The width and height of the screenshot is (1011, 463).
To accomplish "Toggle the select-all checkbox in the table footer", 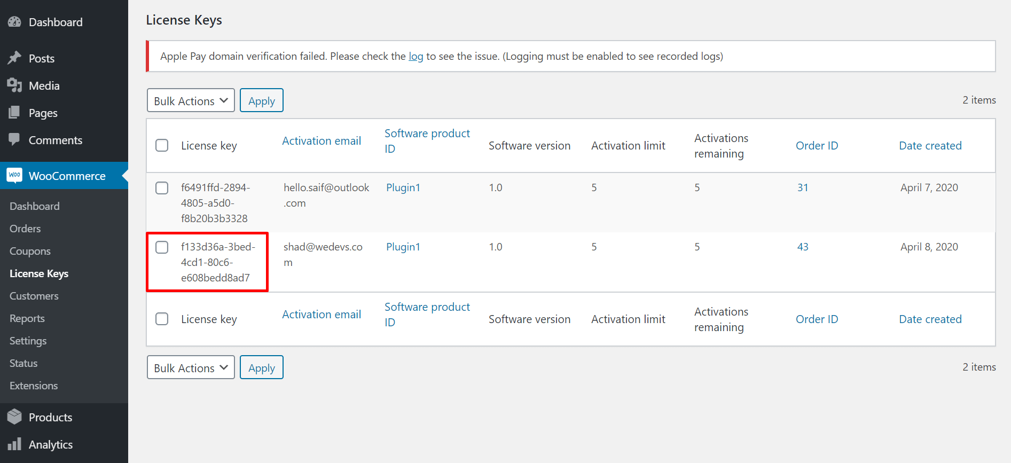I will [162, 319].
